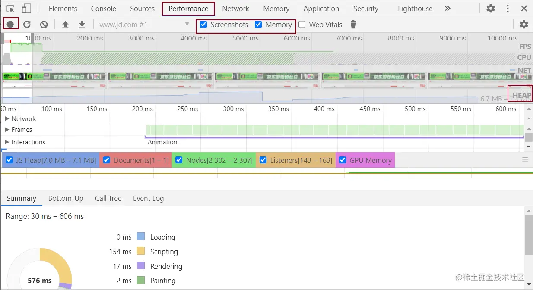Screen dimensions: 533x290
Task: Open capture settings gear in the Performance toolbar
Action: (x=524, y=25)
